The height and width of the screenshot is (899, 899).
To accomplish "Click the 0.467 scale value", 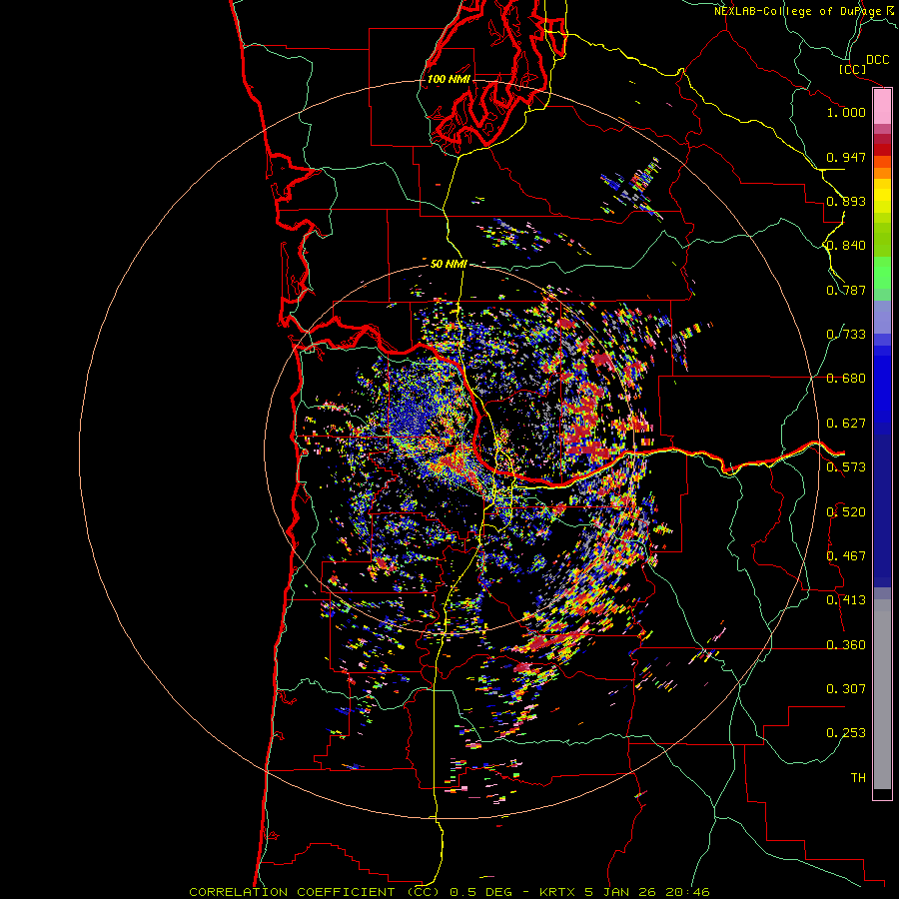I will tap(846, 556).
